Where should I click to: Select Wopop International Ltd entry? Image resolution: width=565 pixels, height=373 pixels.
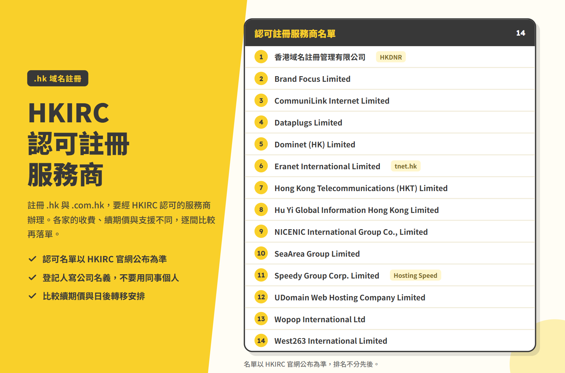(x=390, y=319)
